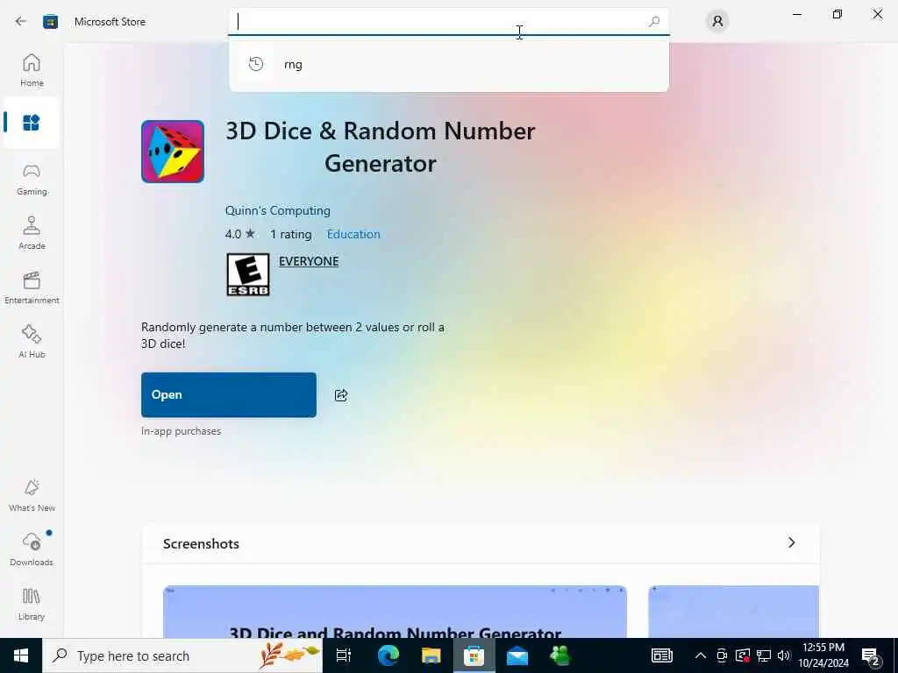Open Quinn's Computing publisher link
898x673 pixels.
(278, 210)
